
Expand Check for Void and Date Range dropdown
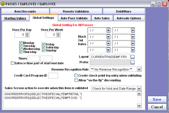(x=139, y=89)
